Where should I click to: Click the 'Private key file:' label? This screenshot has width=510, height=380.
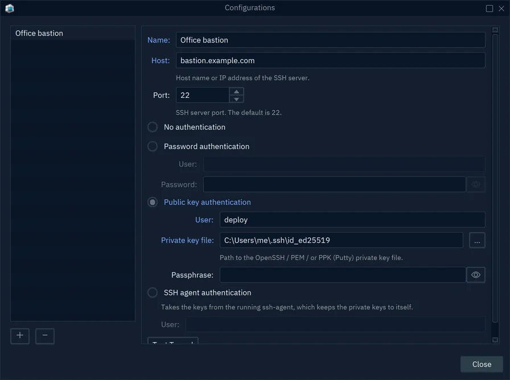click(x=187, y=240)
